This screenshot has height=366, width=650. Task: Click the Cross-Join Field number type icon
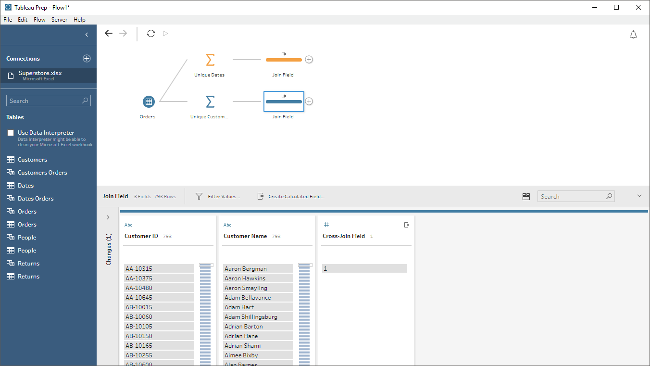326,225
